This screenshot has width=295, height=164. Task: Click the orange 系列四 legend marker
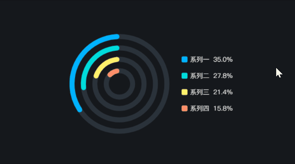[184, 108]
